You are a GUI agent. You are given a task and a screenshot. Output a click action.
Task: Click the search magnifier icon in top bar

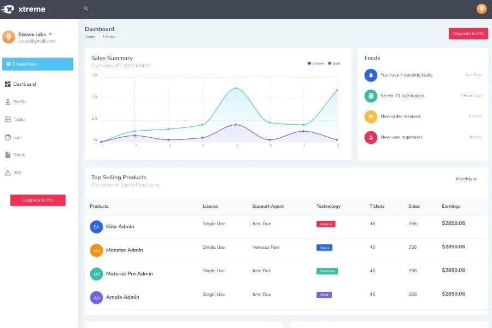pos(86,9)
